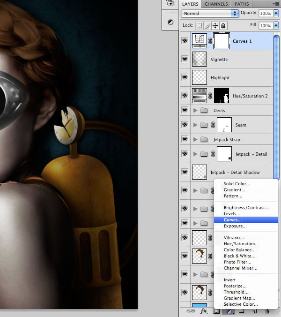281x317 pixels.
Task: Choose Hue/Saturation... in the menu
Action: point(246,244)
